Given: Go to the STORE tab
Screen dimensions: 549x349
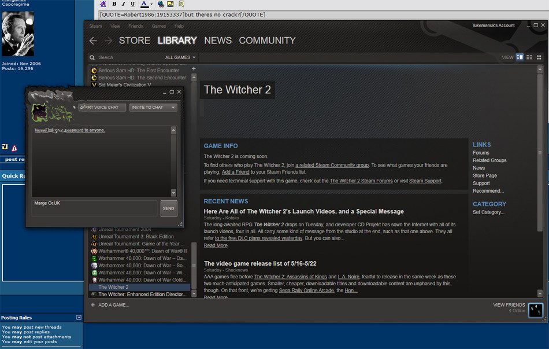Looking at the screenshot, I should (x=135, y=41).
